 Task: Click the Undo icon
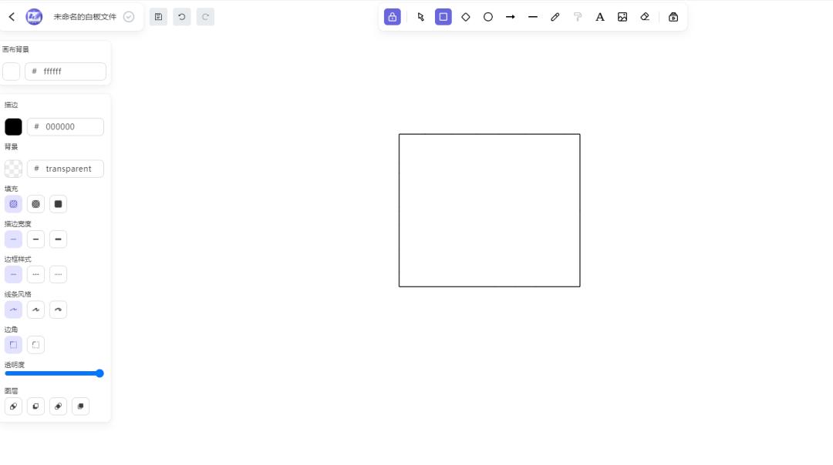pos(182,16)
